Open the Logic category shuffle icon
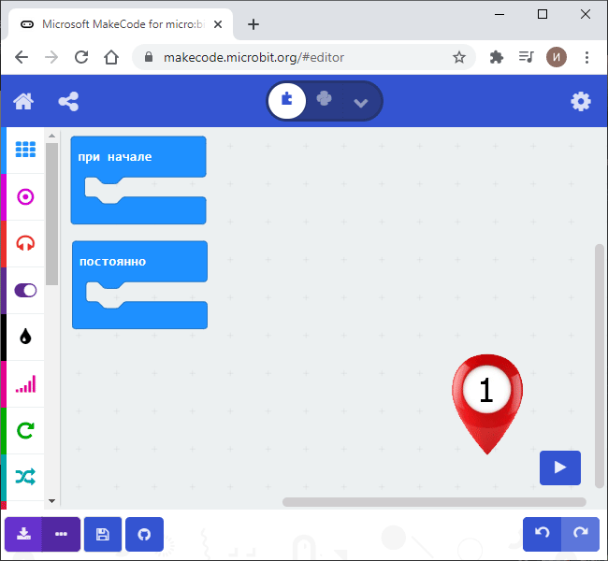 point(25,477)
